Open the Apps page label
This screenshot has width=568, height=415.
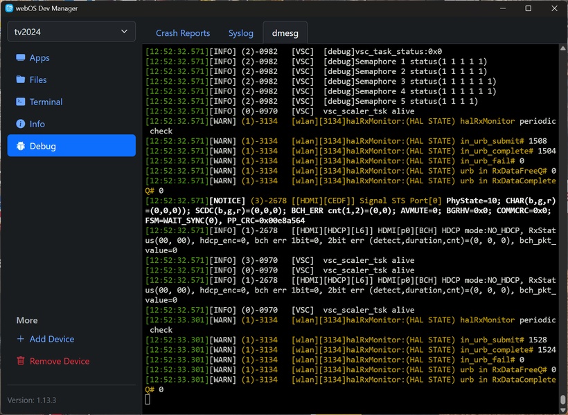click(39, 58)
